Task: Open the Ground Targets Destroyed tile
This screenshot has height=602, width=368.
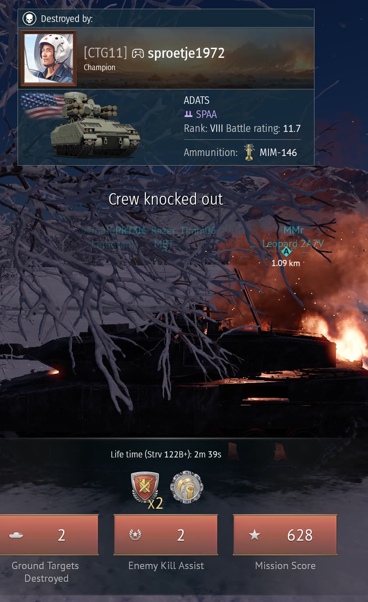Action: pos(49,535)
